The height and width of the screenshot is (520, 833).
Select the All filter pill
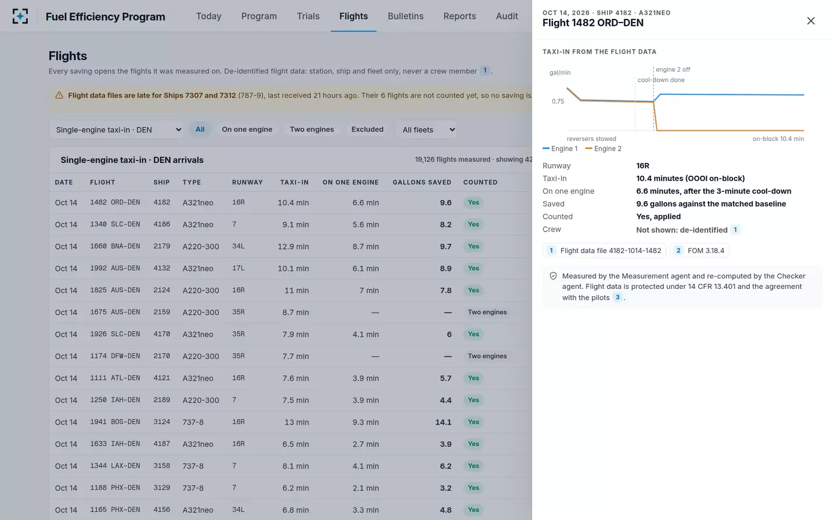click(200, 129)
